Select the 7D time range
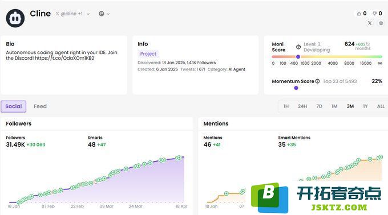Image resolution: width=388 pixels, height=215 pixels. tap(319, 106)
